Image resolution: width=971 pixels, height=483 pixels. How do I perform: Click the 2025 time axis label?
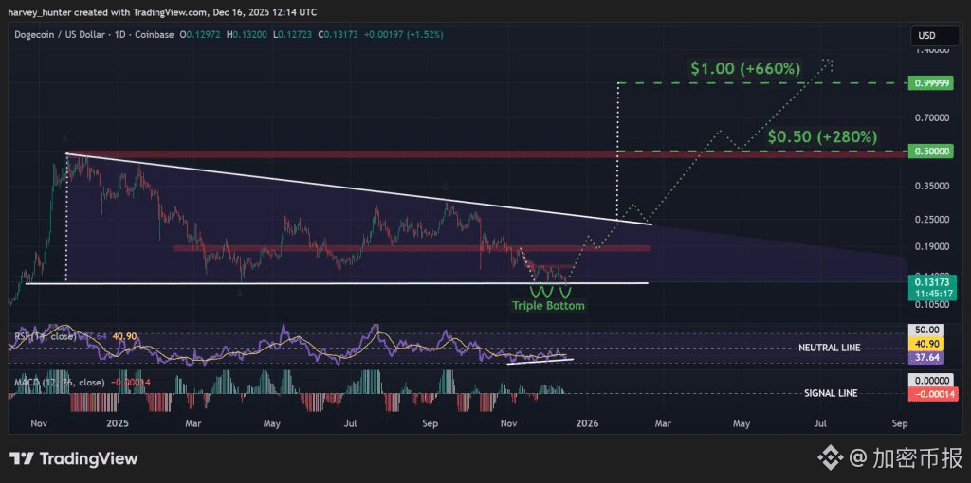117,423
